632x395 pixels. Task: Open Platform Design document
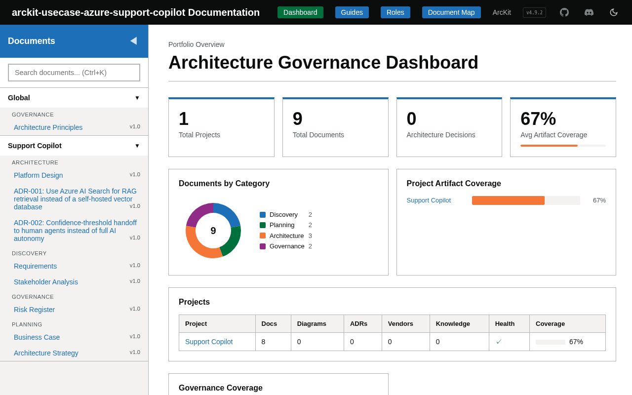pyautogui.click(x=38, y=175)
